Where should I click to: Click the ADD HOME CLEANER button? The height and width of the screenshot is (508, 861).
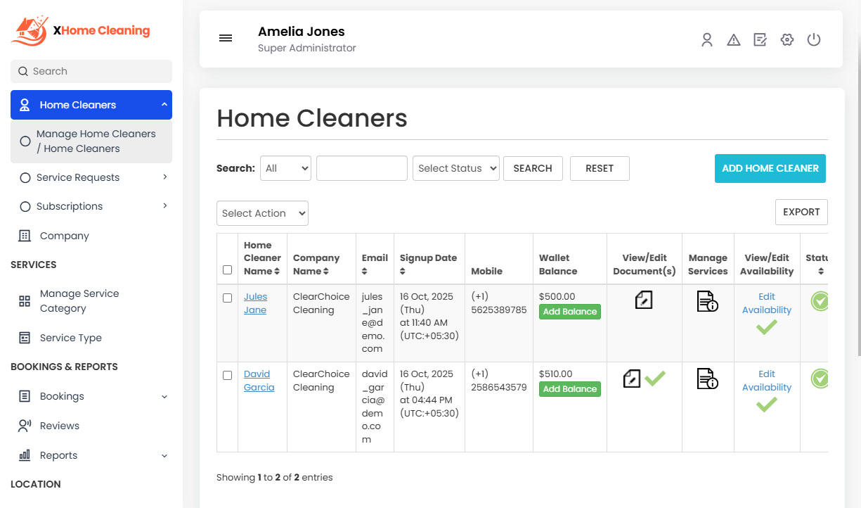(770, 168)
